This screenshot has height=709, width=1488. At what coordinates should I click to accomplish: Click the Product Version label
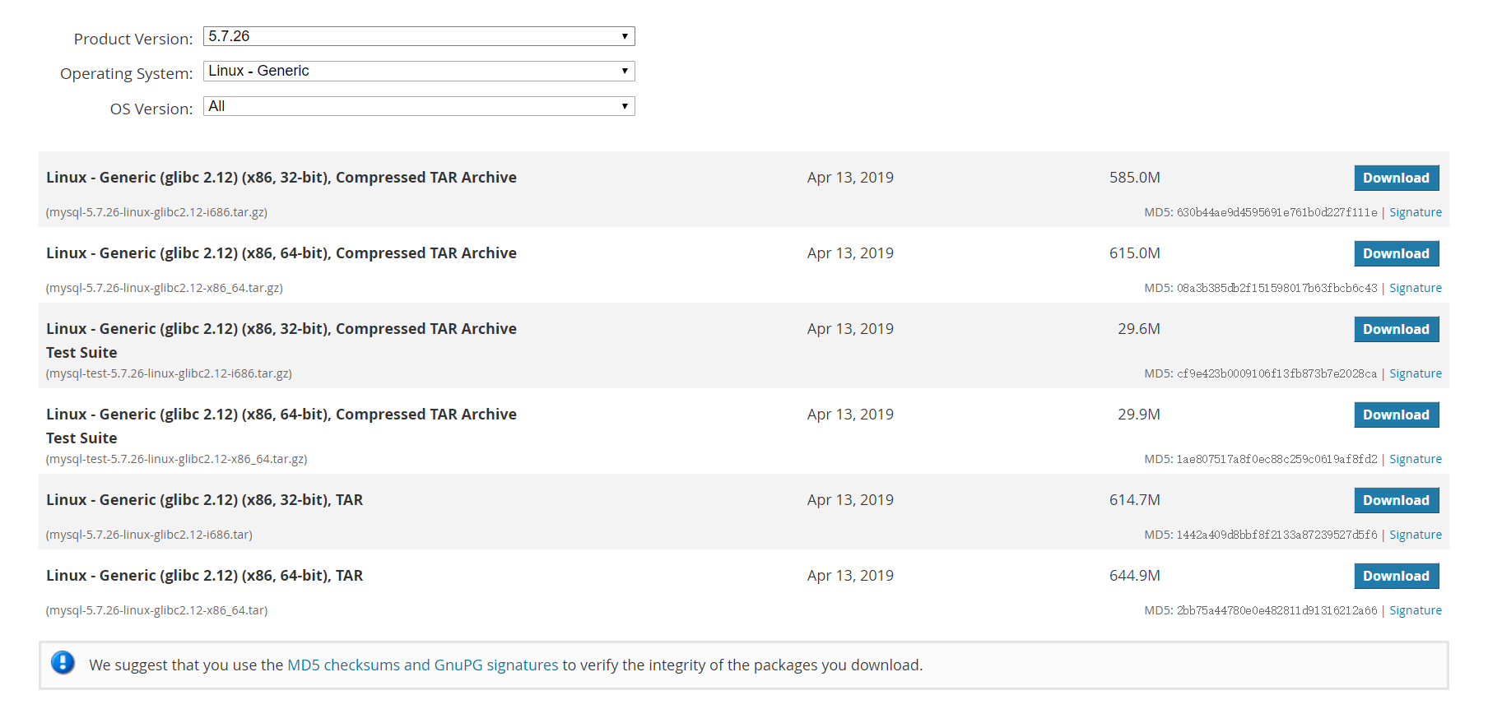pyautogui.click(x=133, y=39)
